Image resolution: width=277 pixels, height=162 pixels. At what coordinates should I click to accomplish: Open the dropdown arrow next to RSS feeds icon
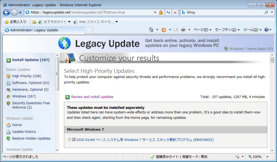pos(170,30)
